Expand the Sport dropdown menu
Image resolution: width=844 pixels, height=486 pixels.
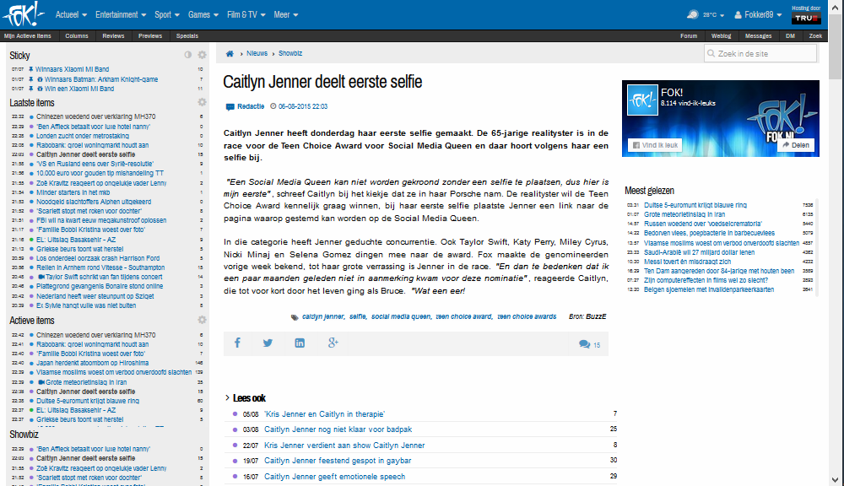click(167, 14)
